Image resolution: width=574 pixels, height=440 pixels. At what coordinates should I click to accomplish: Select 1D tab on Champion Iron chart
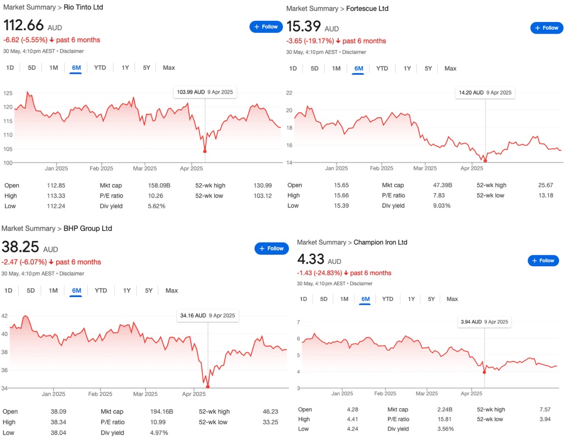click(303, 299)
